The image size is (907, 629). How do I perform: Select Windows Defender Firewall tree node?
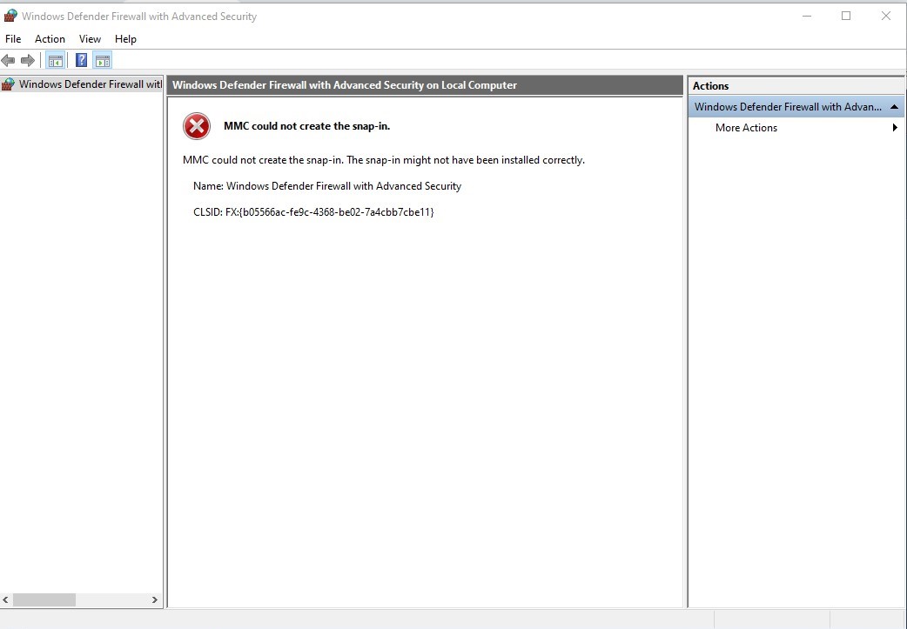pos(82,84)
